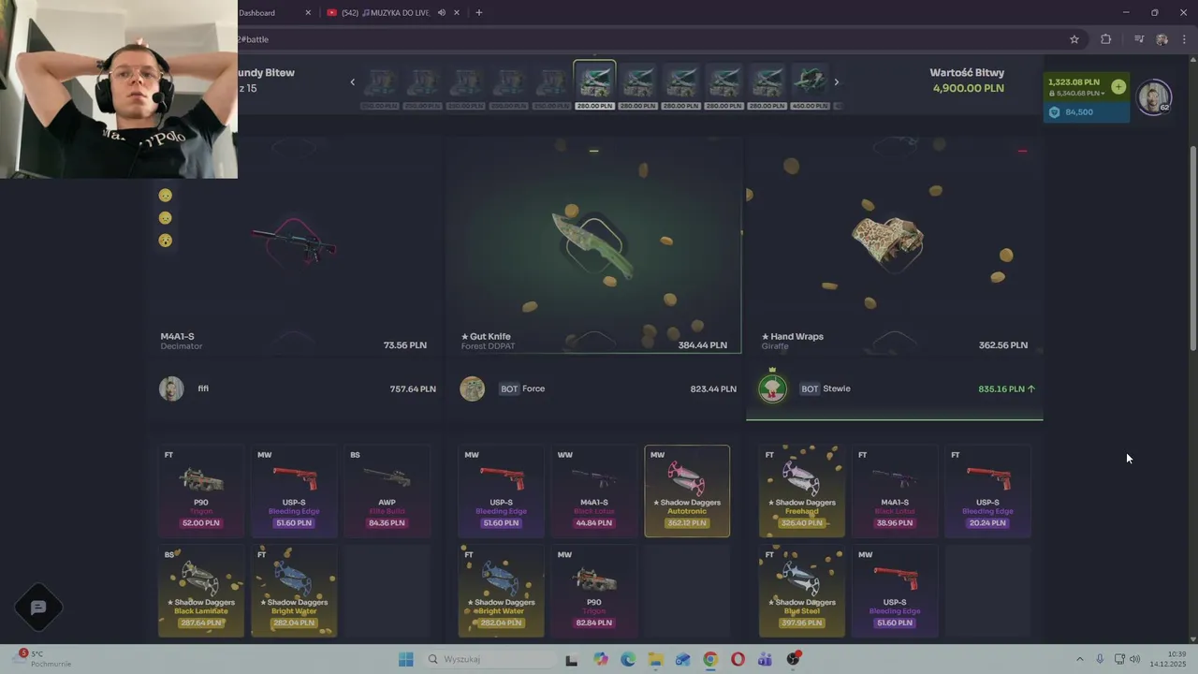Show the next cases in the carousel
This screenshot has height=674, width=1198.
837,82
